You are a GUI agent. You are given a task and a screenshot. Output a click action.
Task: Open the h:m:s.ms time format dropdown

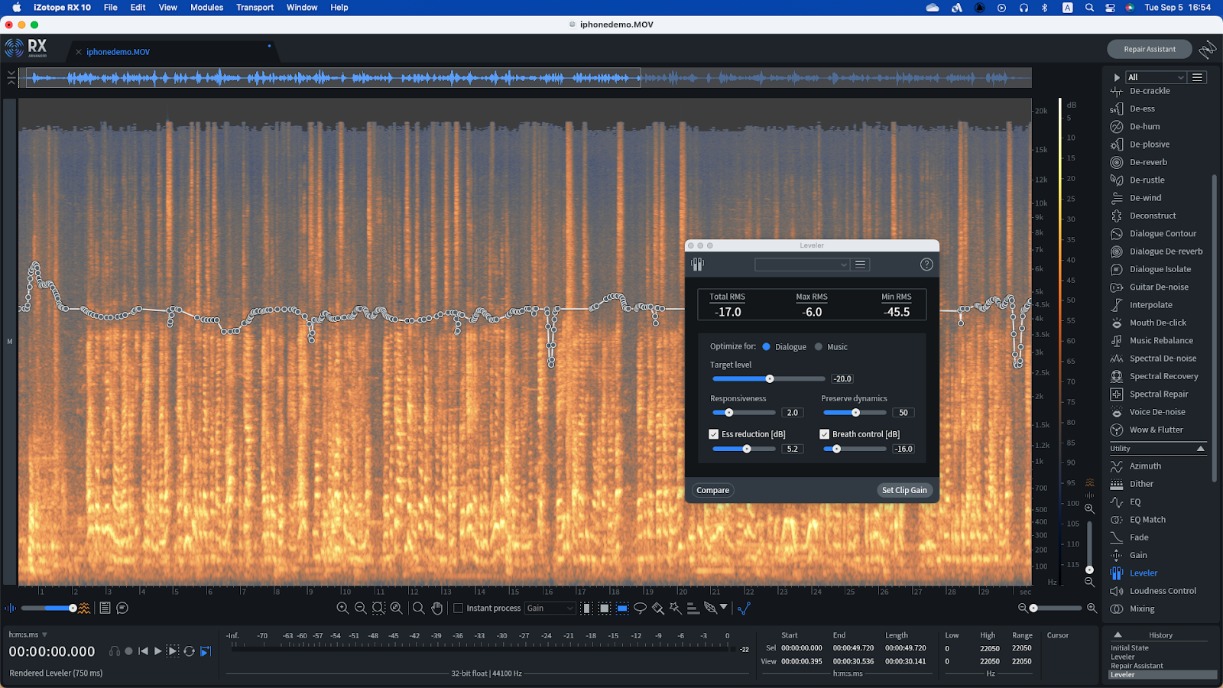(x=28, y=634)
